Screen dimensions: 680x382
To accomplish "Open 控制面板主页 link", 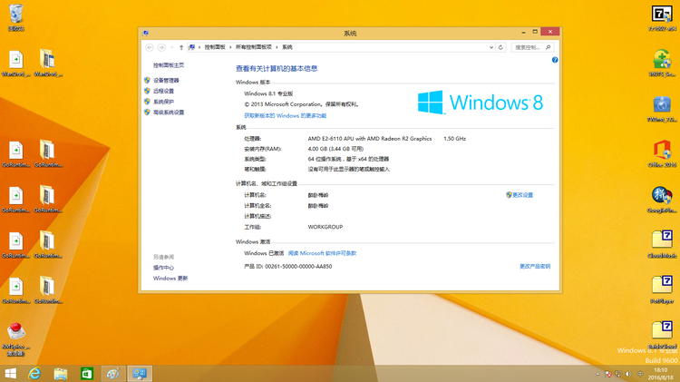I will coord(169,65).
